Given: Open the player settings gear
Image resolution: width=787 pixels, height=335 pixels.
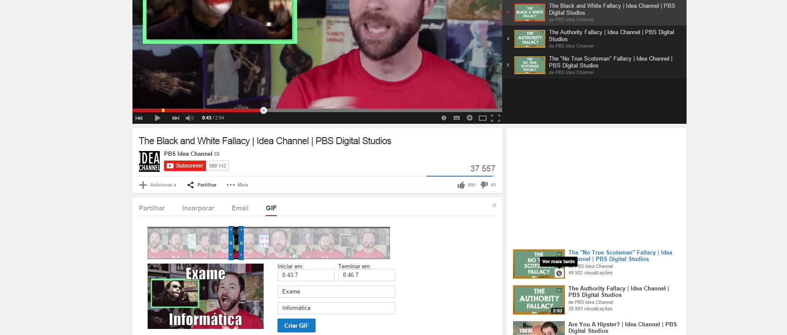Looking at the screenshot, I should click(469, 118).
